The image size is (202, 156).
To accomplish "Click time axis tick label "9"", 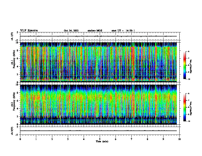I will [x=163, y=139].
